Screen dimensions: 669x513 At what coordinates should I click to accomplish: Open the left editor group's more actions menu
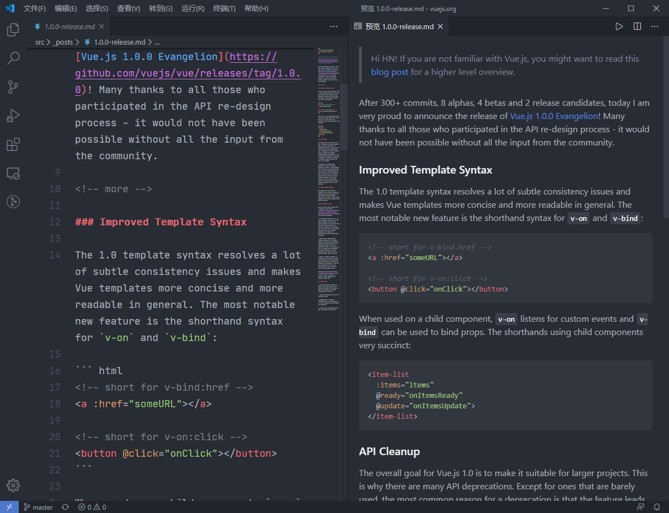[x=334, y=26]
